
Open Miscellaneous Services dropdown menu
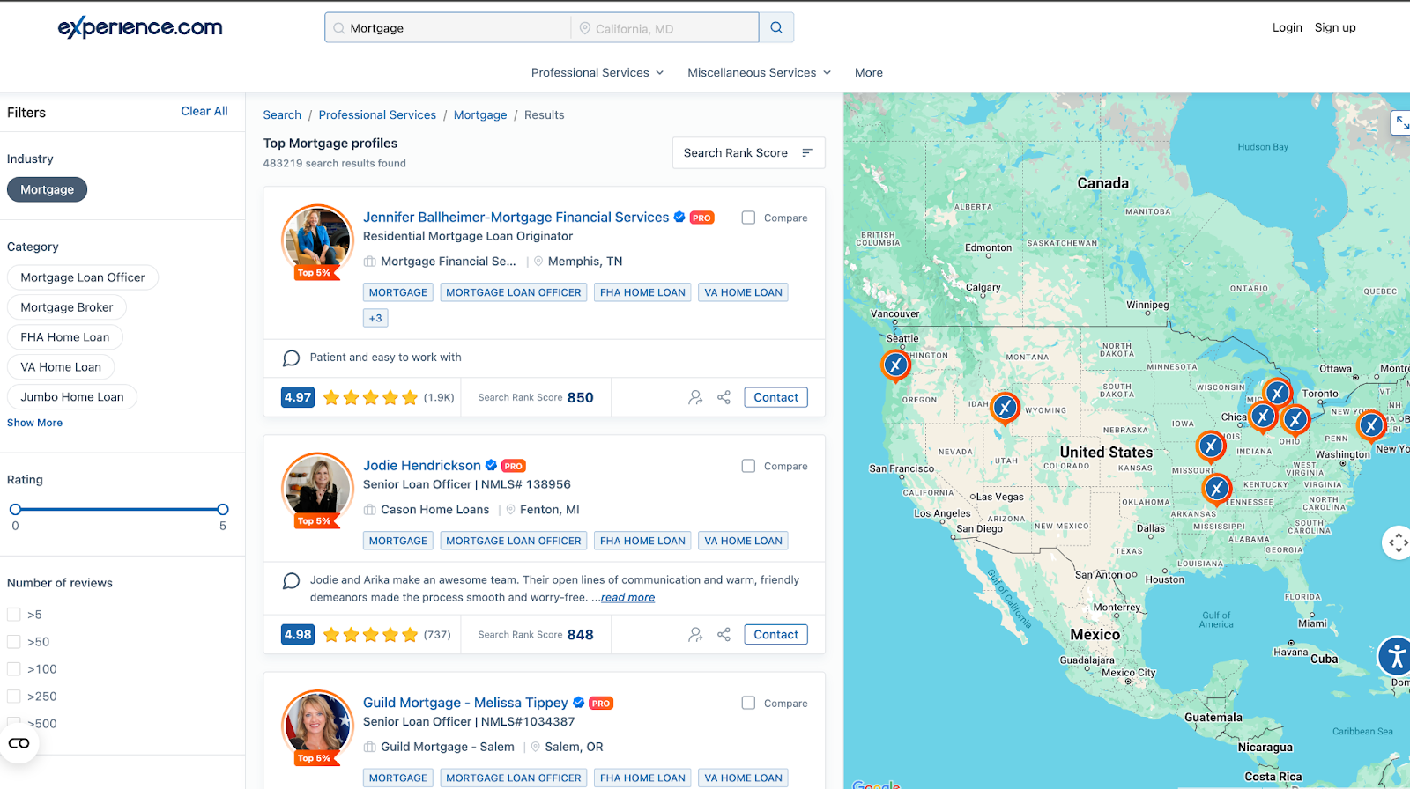coord(759,73)
